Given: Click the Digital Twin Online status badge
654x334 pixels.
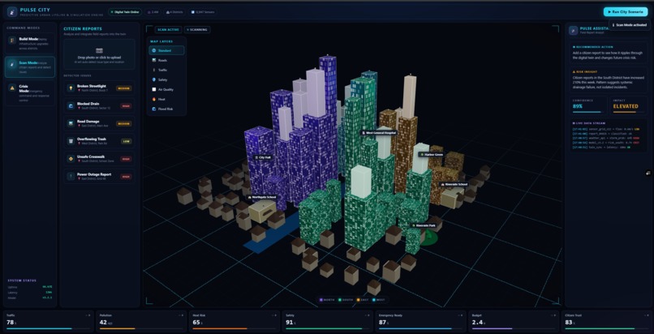Looking at the screenshot, I should click(x=125, y=12).
